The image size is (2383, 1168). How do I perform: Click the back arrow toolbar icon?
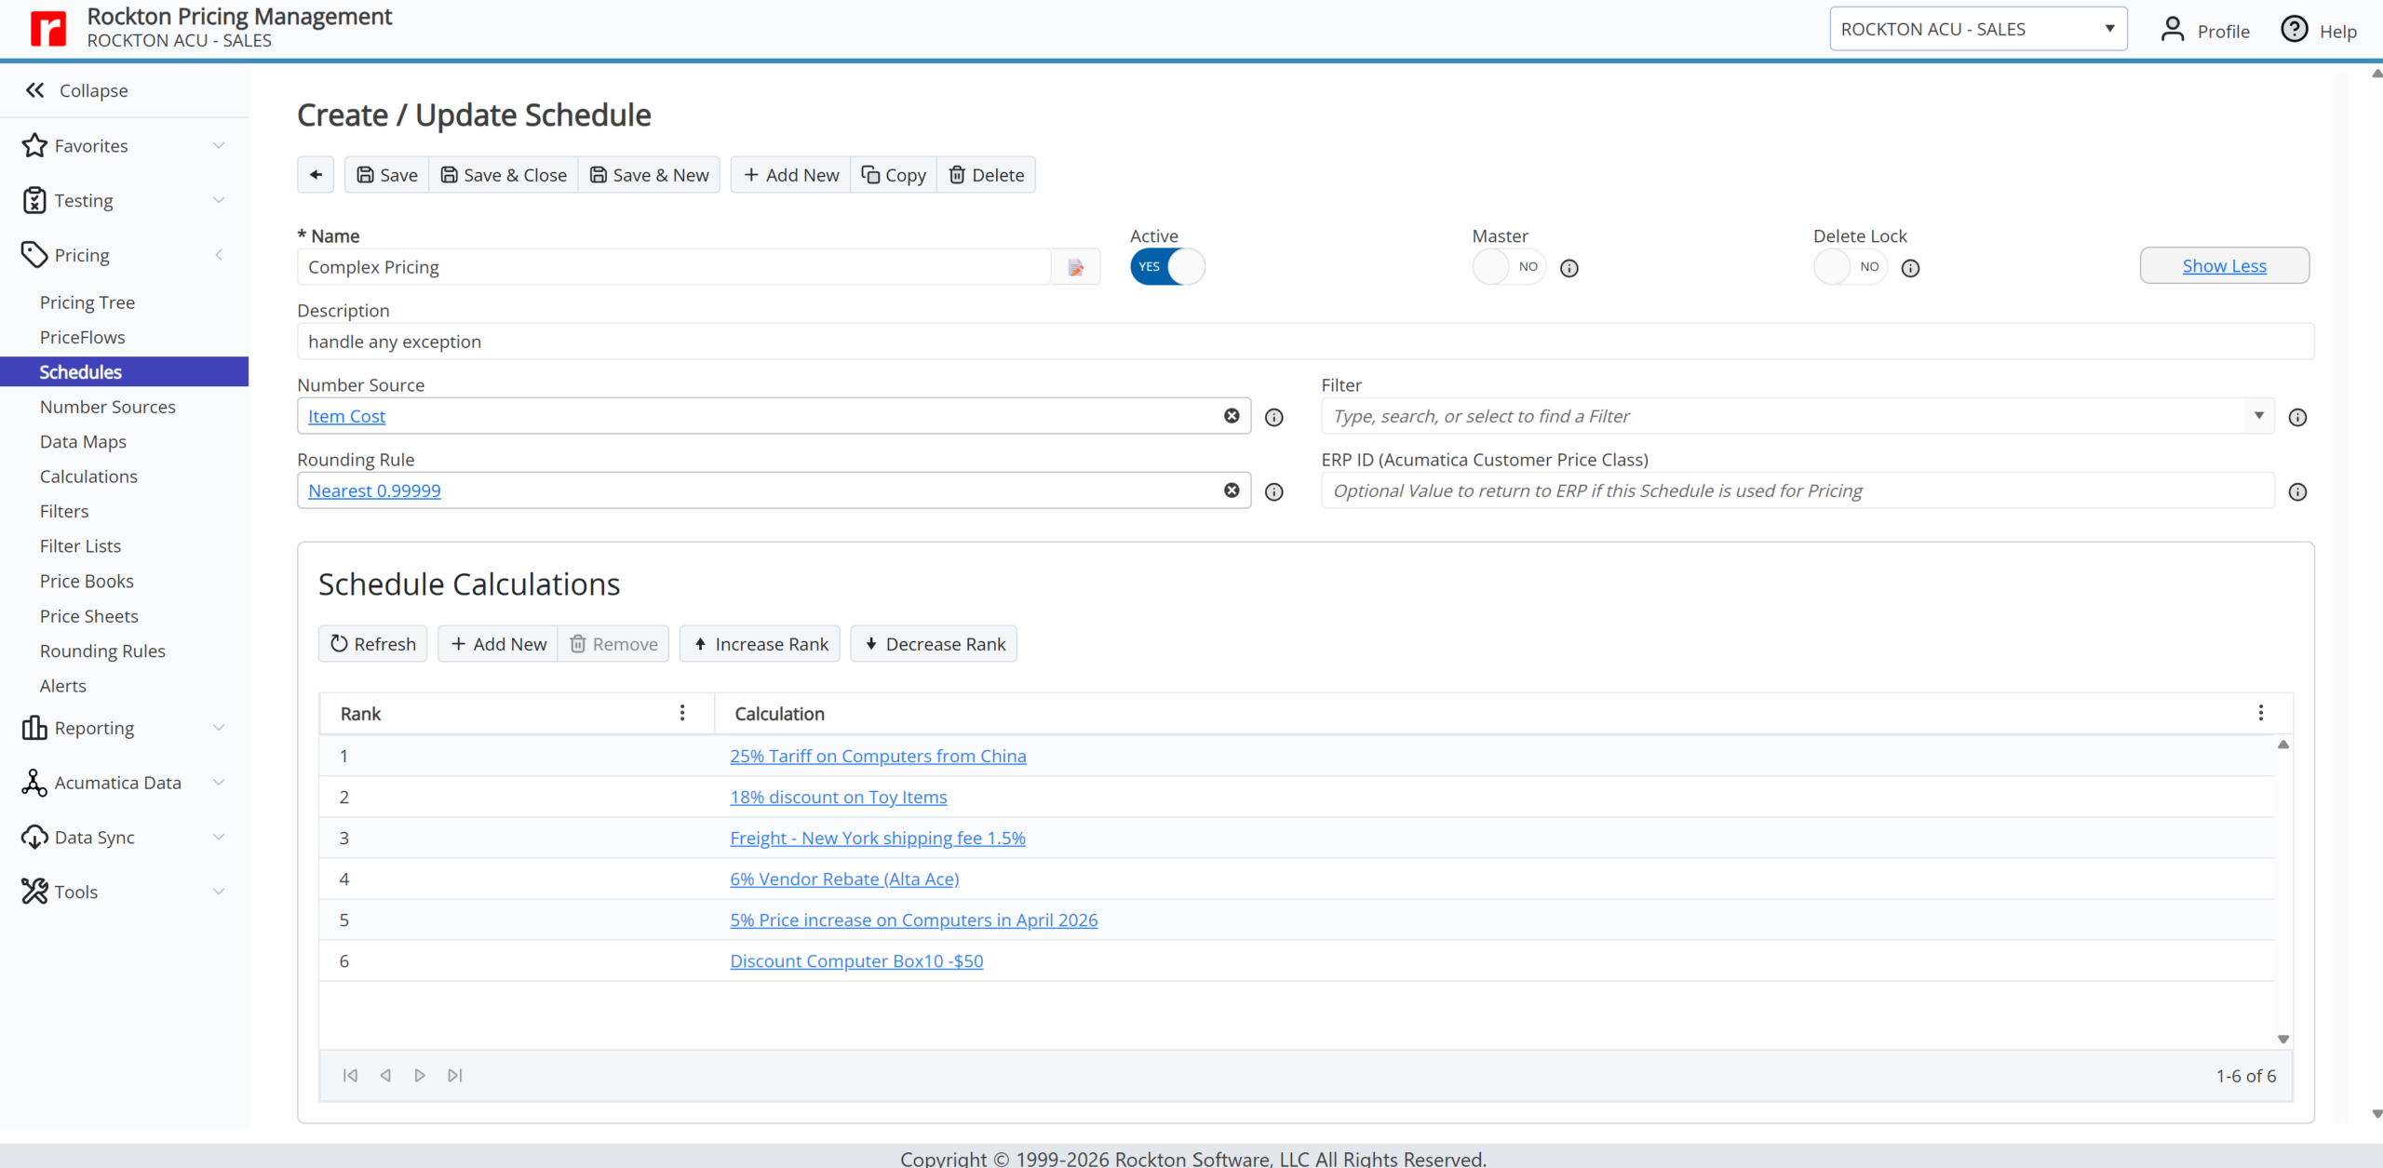click(316, 175)
